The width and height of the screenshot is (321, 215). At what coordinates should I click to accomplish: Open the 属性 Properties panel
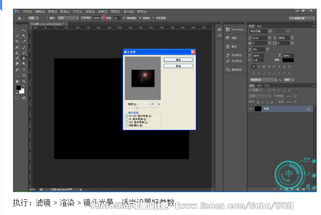click(232, 47)
